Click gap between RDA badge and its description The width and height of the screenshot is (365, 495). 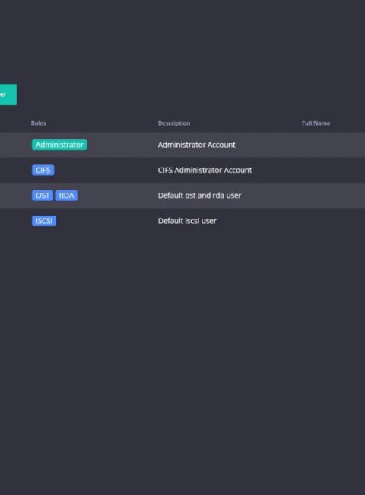coord(118,196)
